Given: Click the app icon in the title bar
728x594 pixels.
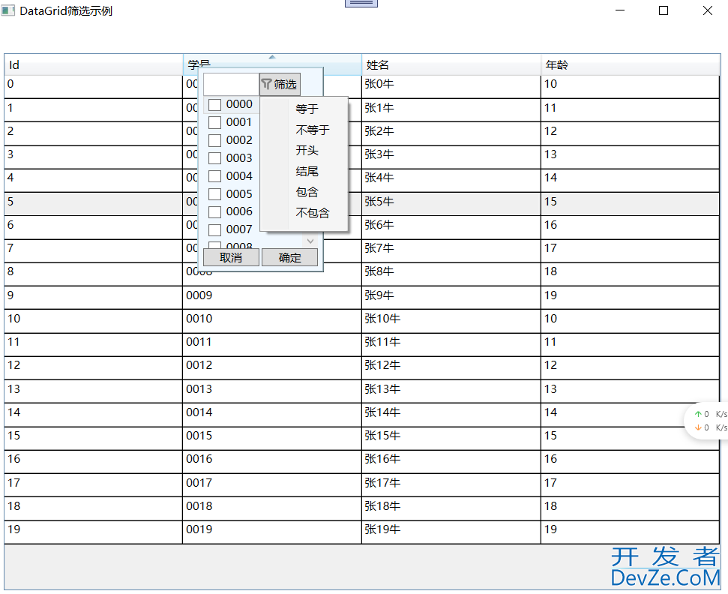Looking at the screenshot, I should 8,10.
